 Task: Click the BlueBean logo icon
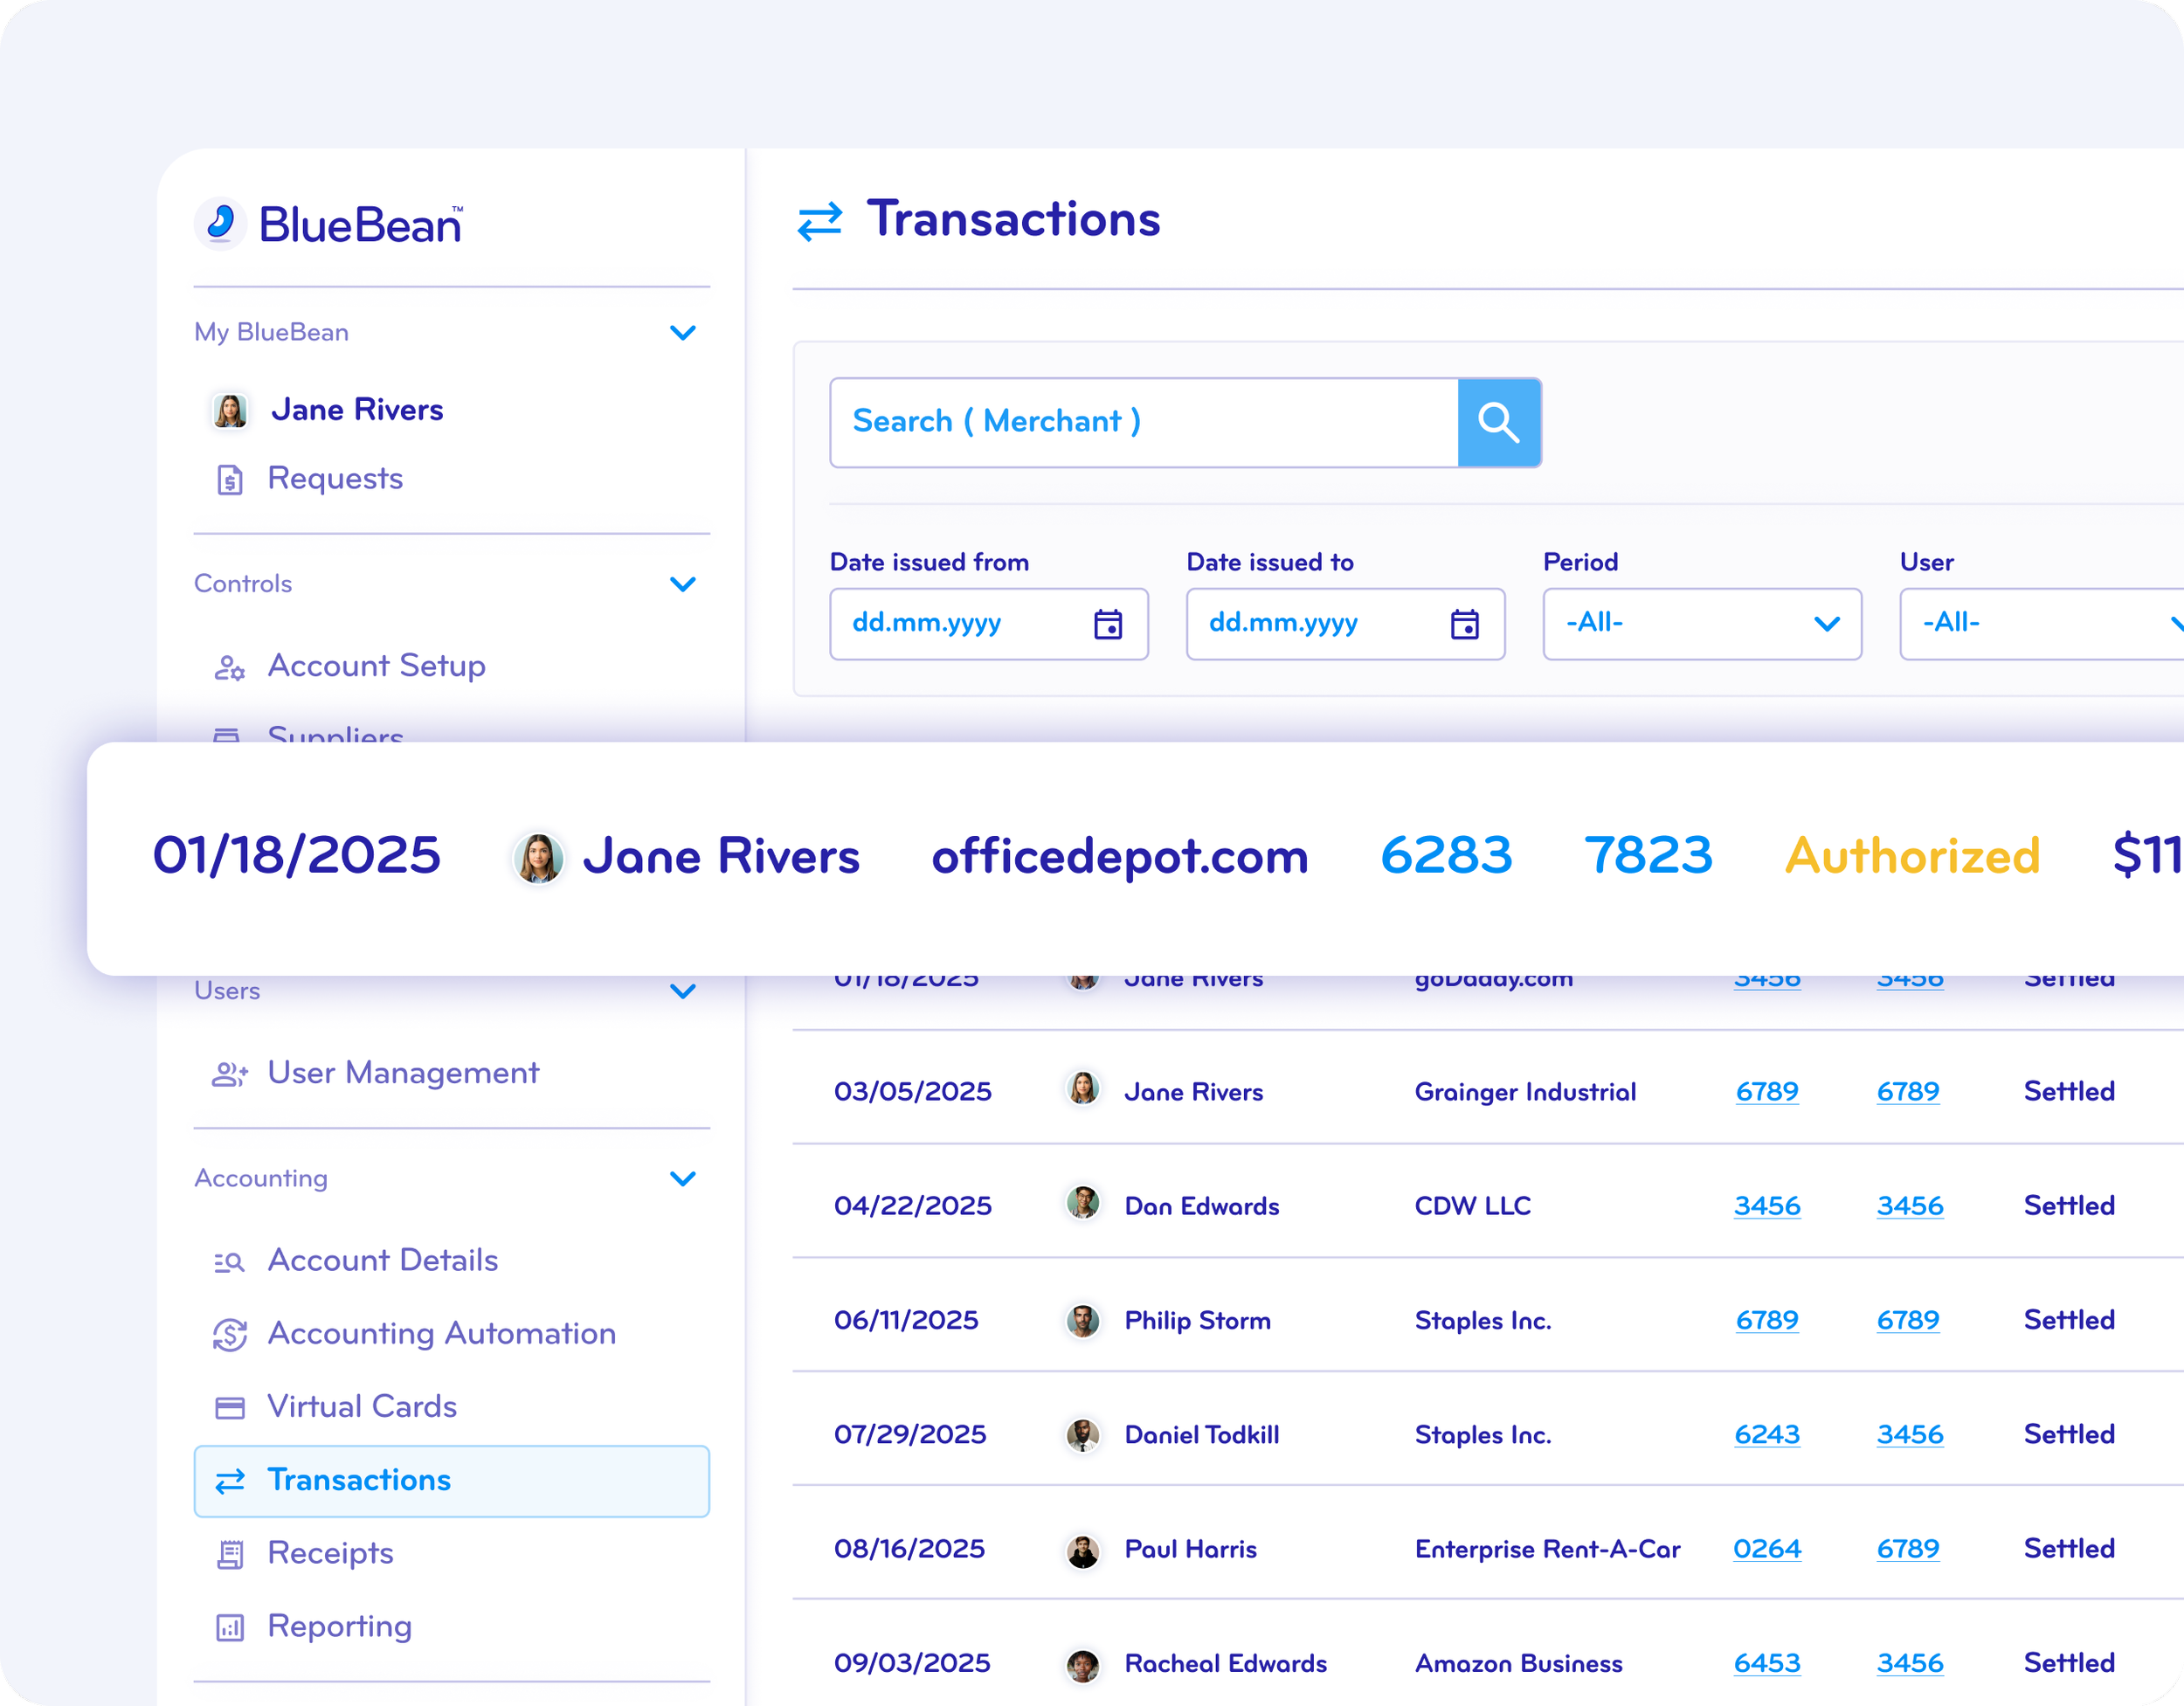coord(221,223)
